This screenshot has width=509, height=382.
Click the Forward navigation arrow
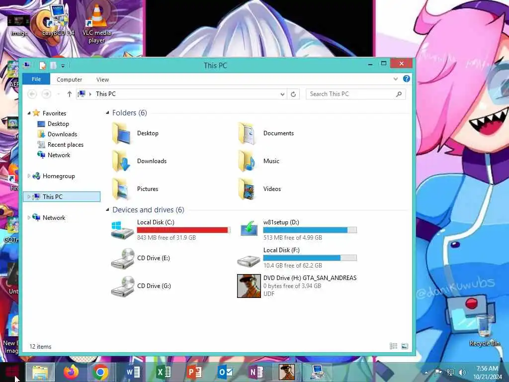[46, 94]
